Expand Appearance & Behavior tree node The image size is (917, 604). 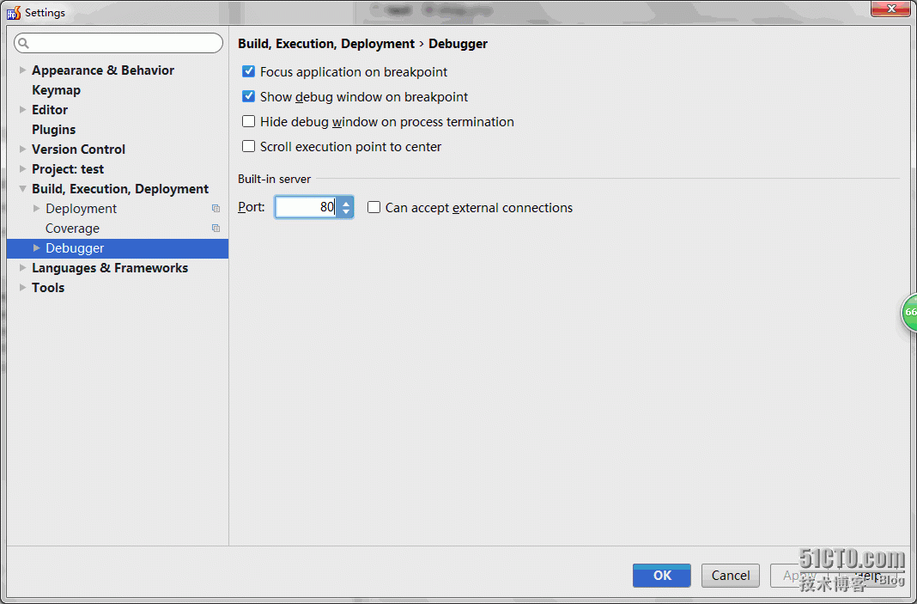click(22, 70)
